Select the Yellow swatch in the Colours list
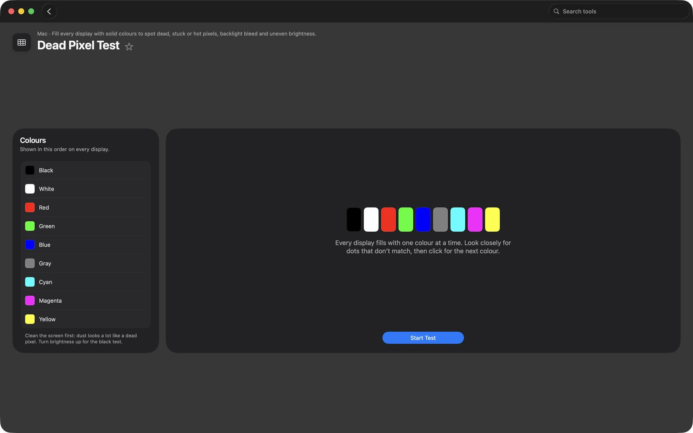The width and height of the screenshot is (693, 433). 30,319
